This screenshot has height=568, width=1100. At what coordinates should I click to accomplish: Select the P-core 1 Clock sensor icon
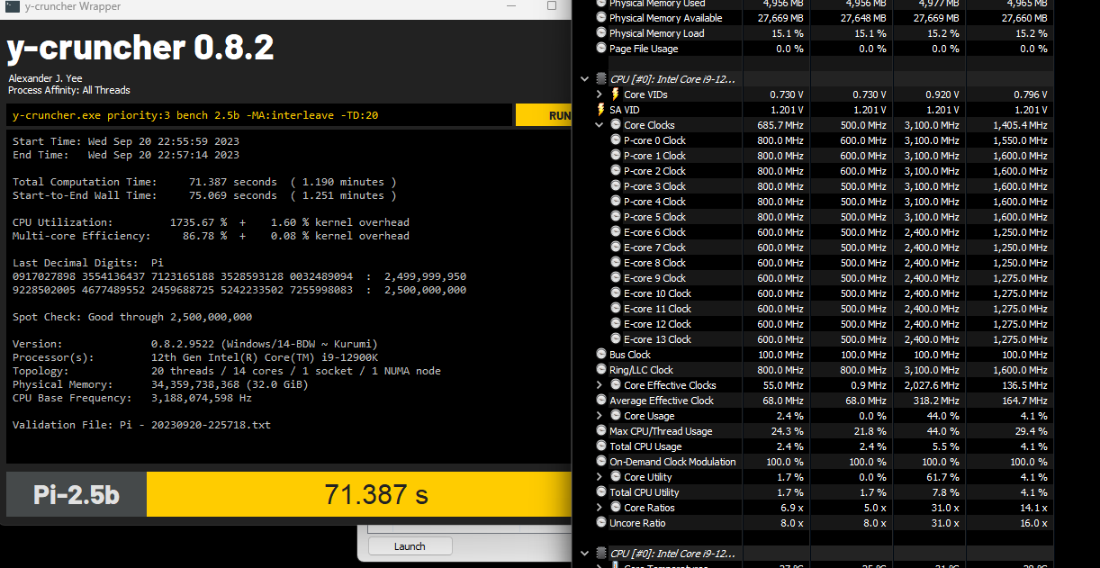616,156
